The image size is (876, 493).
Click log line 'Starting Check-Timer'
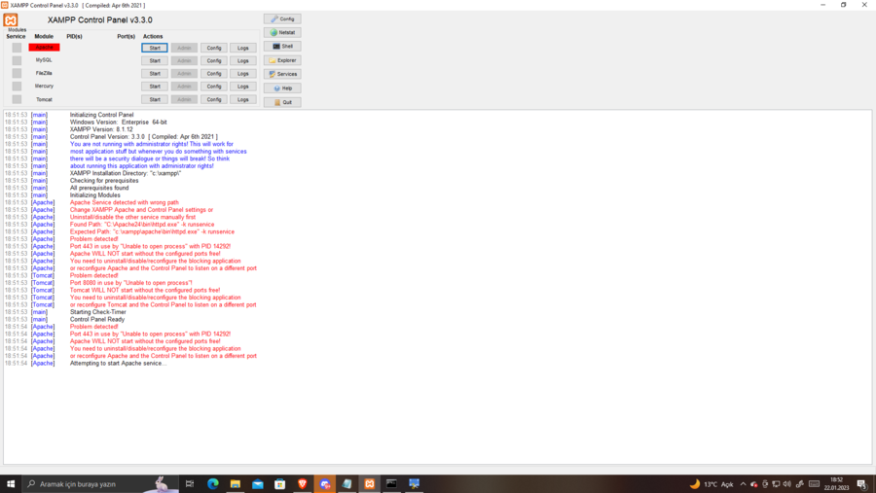click(97, 312)
